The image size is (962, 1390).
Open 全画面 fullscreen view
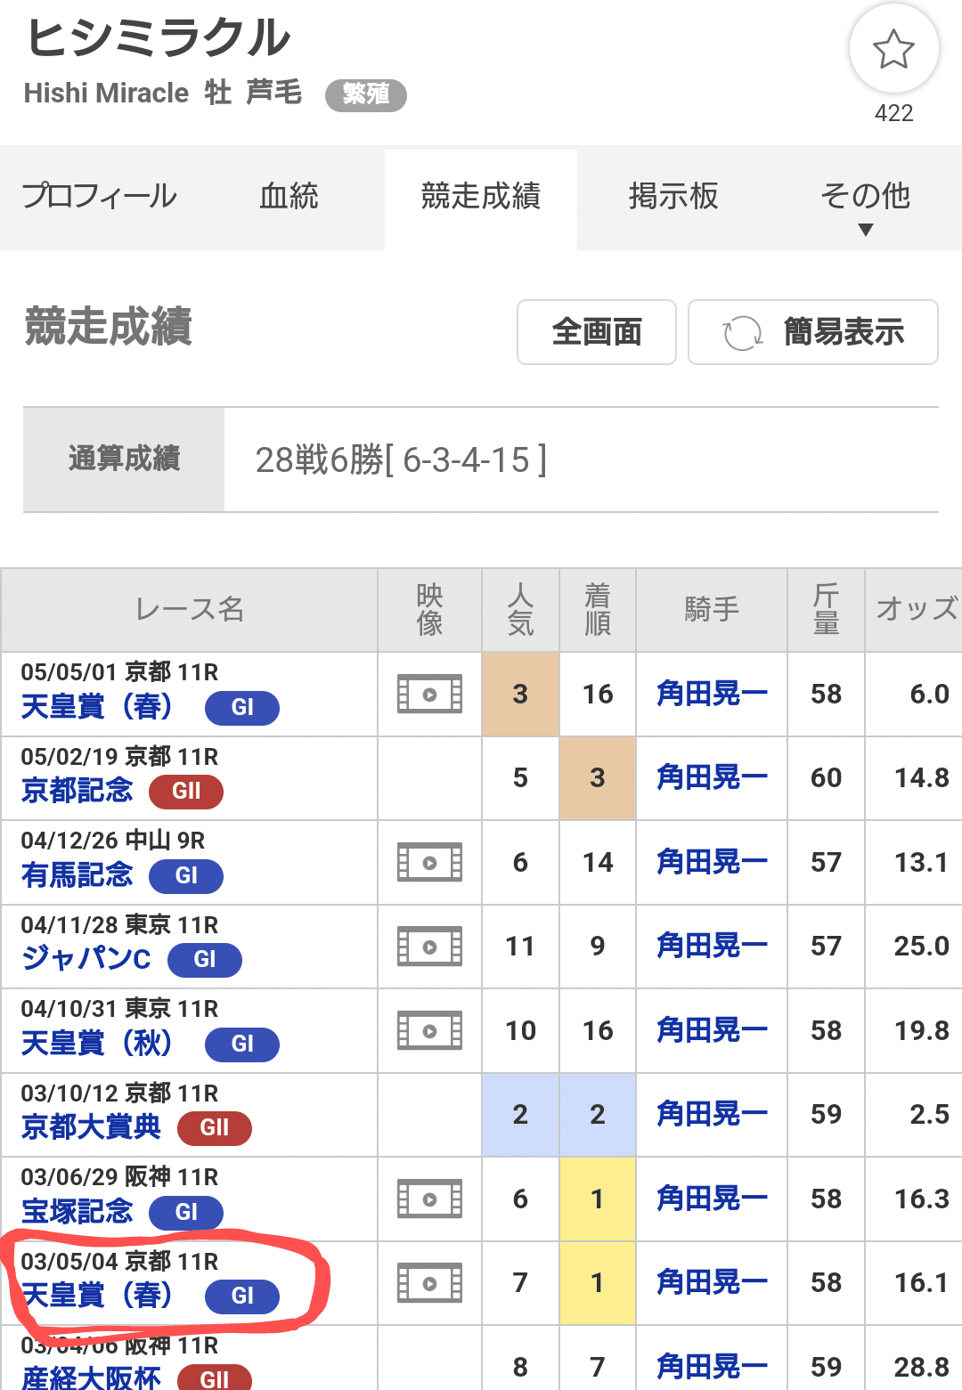click(x=597, y=332)
